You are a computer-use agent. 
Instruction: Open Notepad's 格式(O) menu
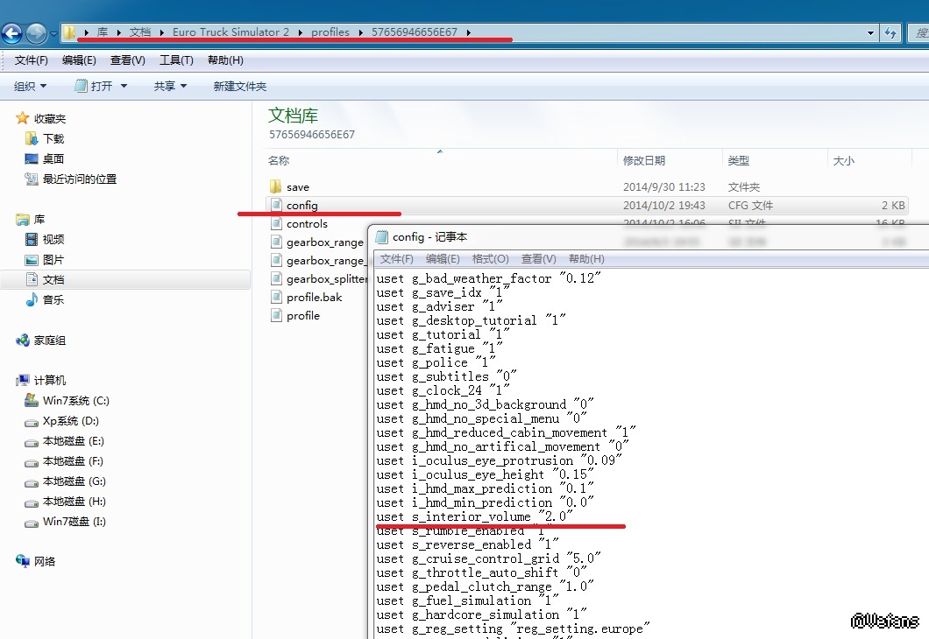(491, 258)
